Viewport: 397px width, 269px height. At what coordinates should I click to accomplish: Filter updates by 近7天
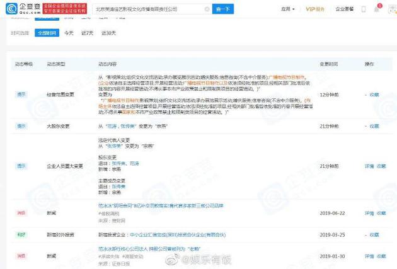coord(88,33)
